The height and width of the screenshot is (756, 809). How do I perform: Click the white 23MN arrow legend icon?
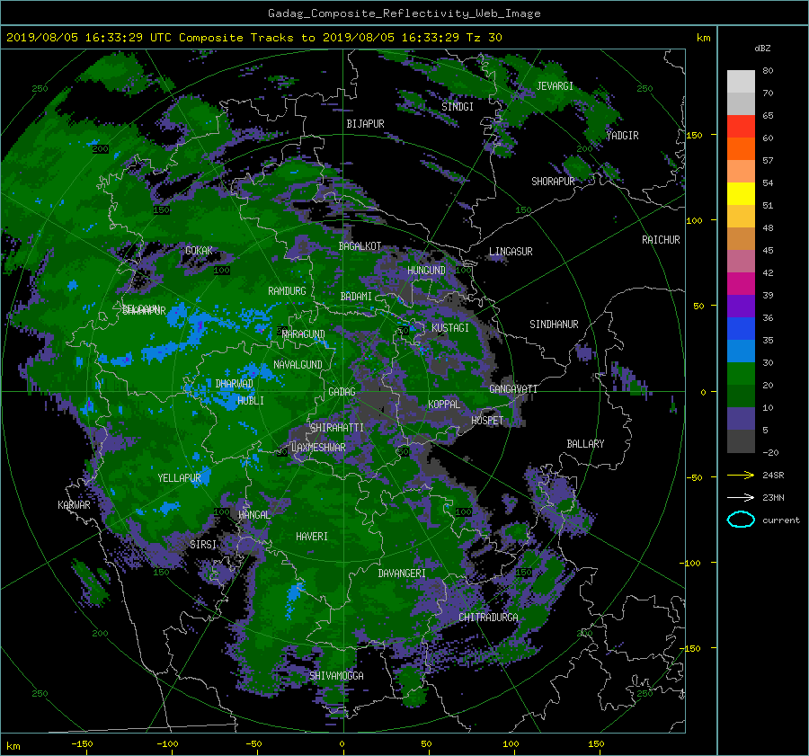point(741,497)
